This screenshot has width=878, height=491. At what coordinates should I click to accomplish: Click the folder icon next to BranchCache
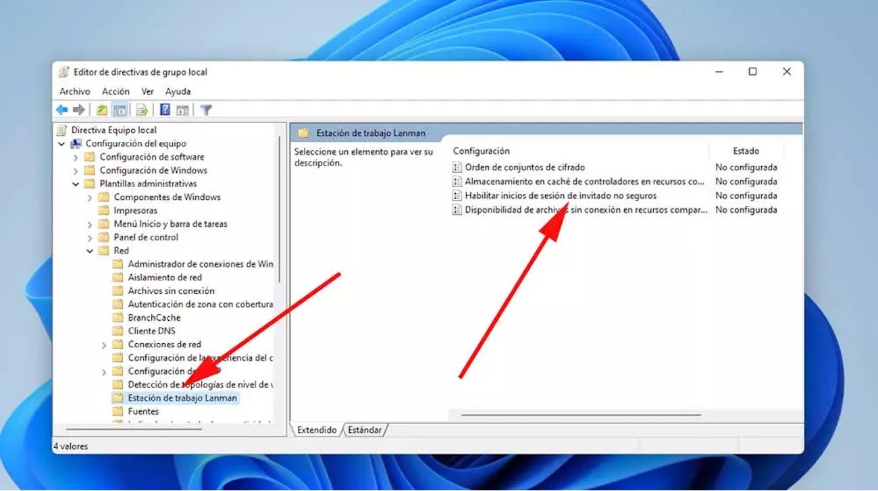pyautogui.click(x=118, y=317)
